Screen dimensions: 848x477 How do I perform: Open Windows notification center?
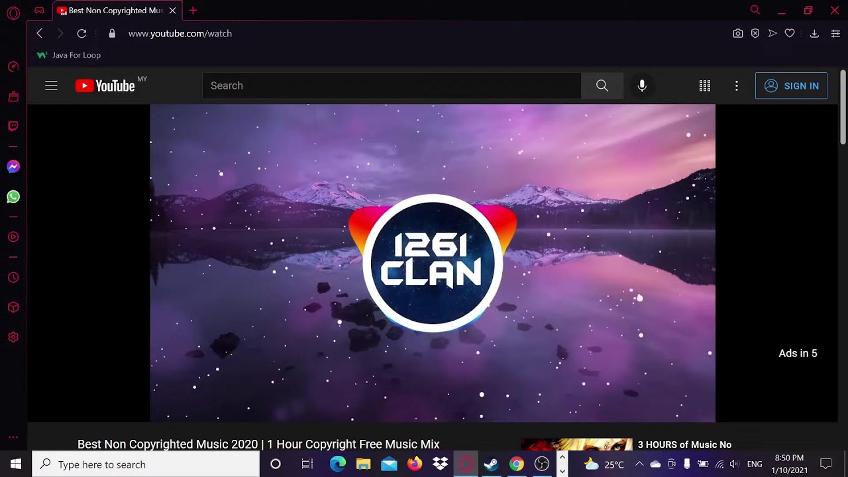(826, 464)
